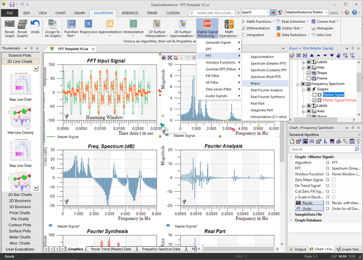The height and width of the screenshot is (260, 363).
Task: Tick the unchecked Master Signal graph checkbox
Action: coord(315,94)
